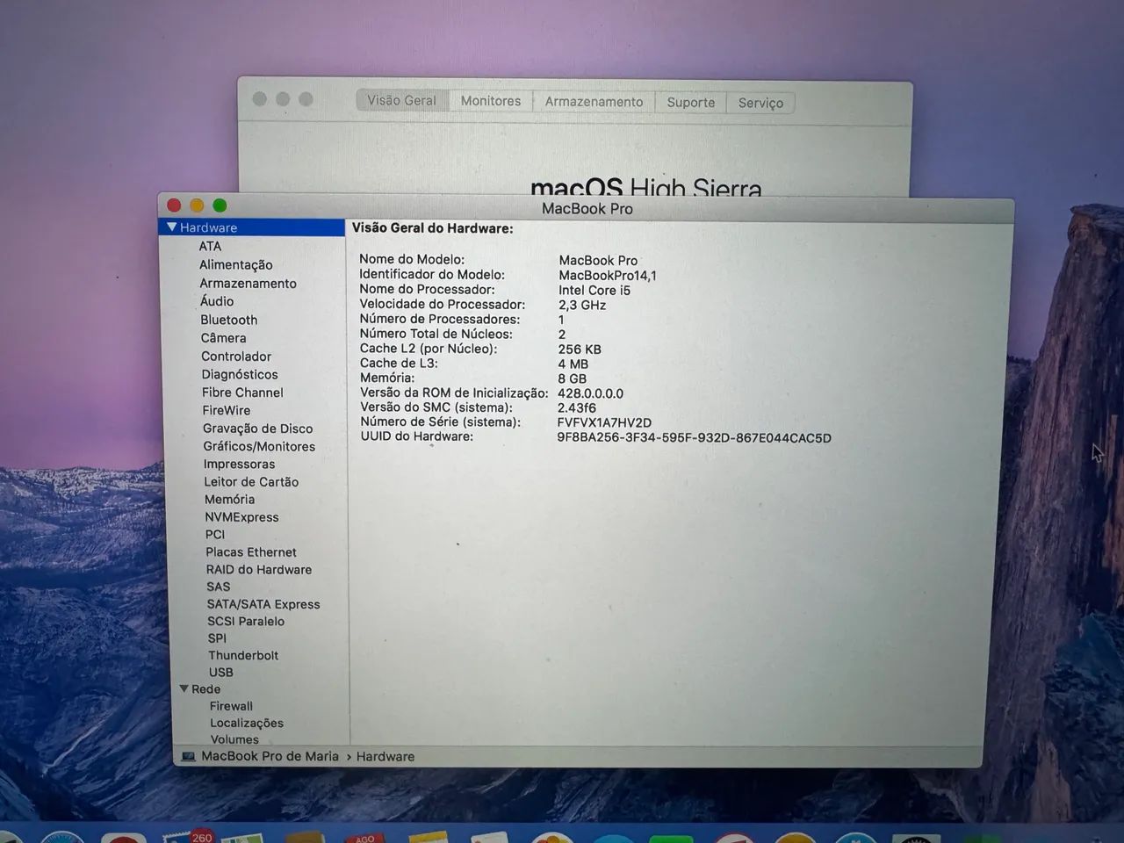Open Leitor de Cartão entry

tap(251, 482)
